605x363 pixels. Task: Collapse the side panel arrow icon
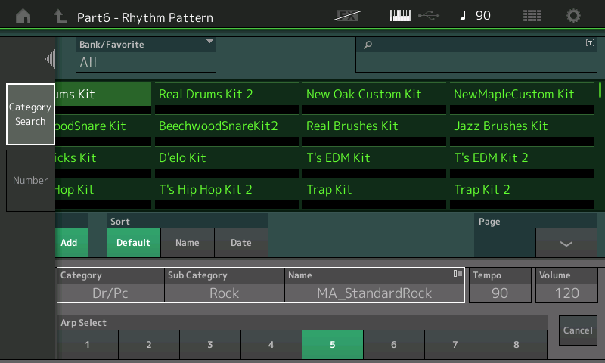coord(50,58)
